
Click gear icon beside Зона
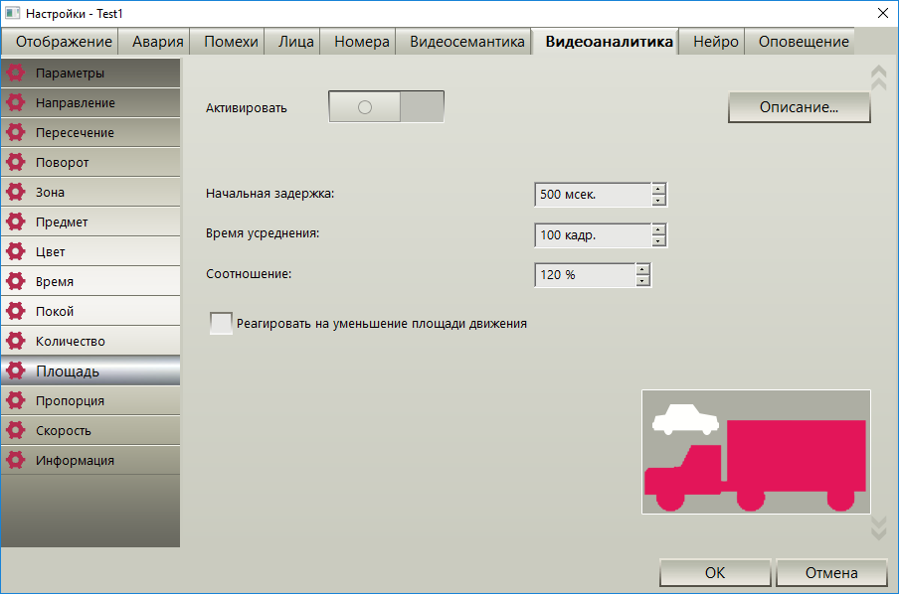(16, 192)
